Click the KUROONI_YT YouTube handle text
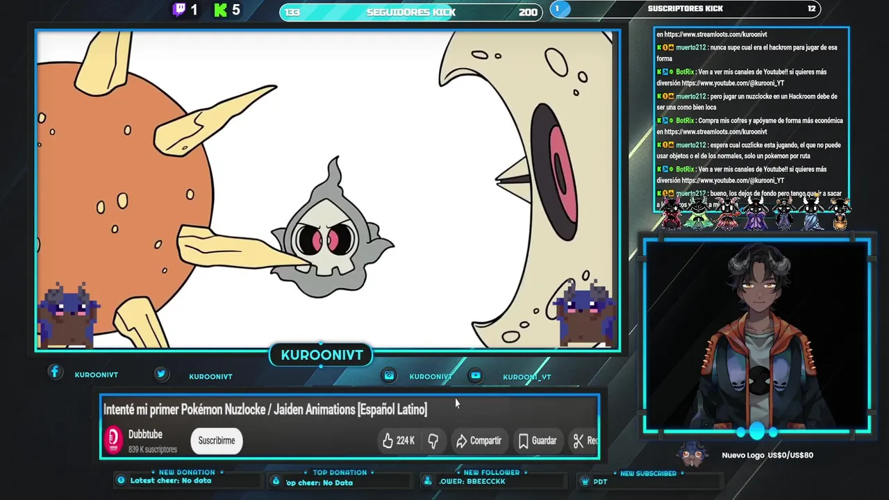 [x=526, y=377]
